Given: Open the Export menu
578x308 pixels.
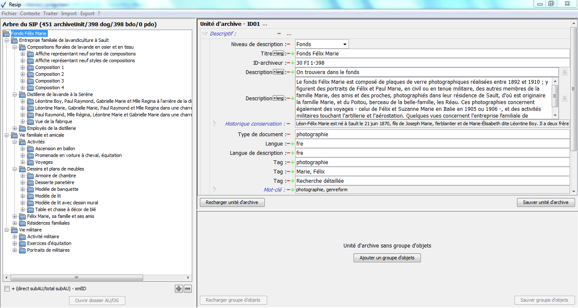Looking at the screenshot, I should pyautogui.click(x=87, y=14).
